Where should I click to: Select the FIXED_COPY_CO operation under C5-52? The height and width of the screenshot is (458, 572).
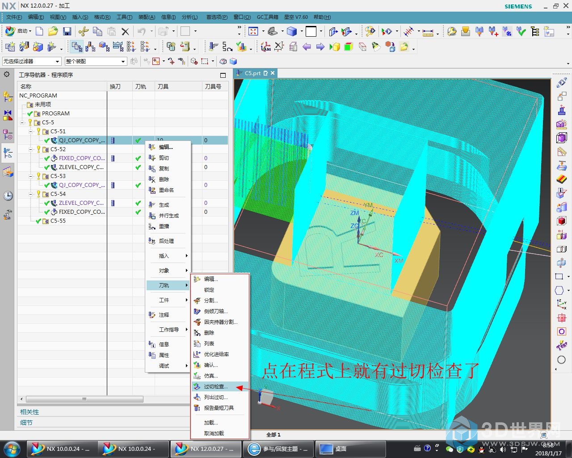(82, 158)
